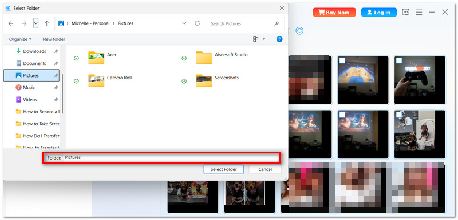The width and height of the screenshot is (458, 220).
Task: Select the Camera Roll folder icon
Action: pos(96,80)
